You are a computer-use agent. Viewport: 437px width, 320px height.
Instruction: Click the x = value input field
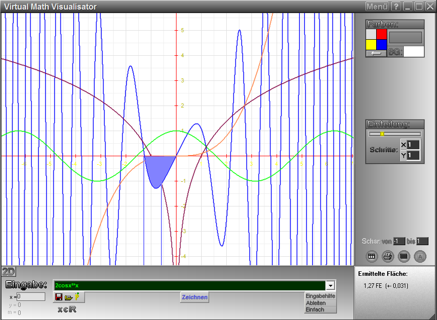pyautogui.click(x=31, y=296)
